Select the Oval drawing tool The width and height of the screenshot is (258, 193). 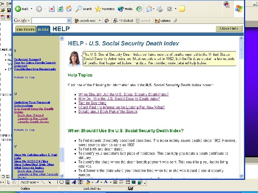coord(62,182)
